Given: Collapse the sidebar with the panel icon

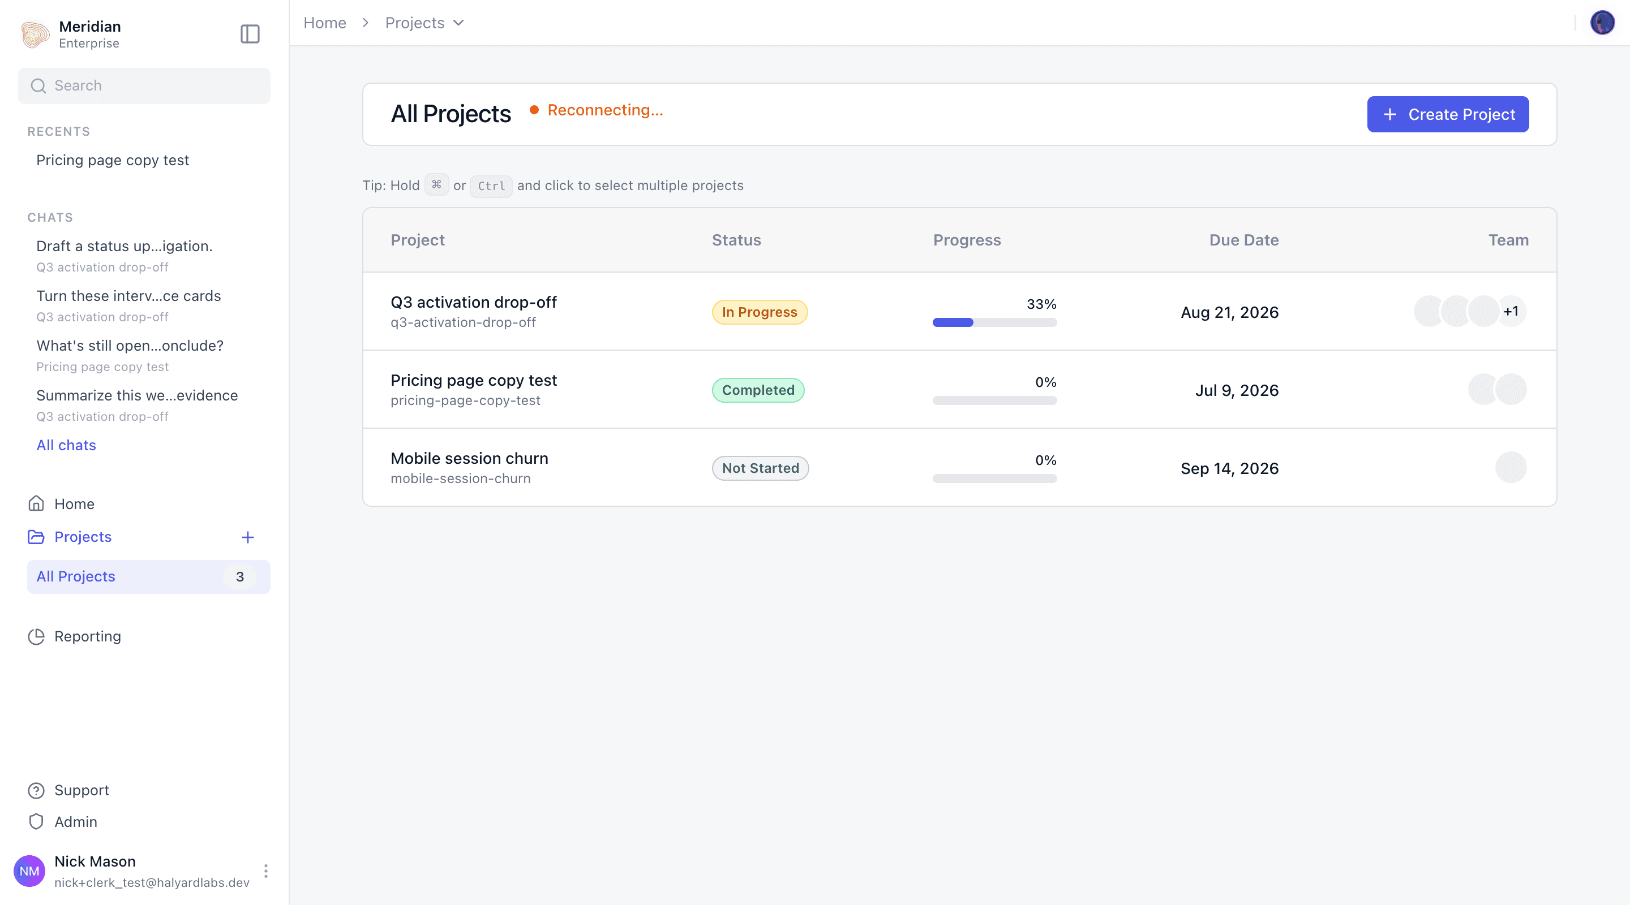Looking at the screenshot, I should [x=250, y=33].
